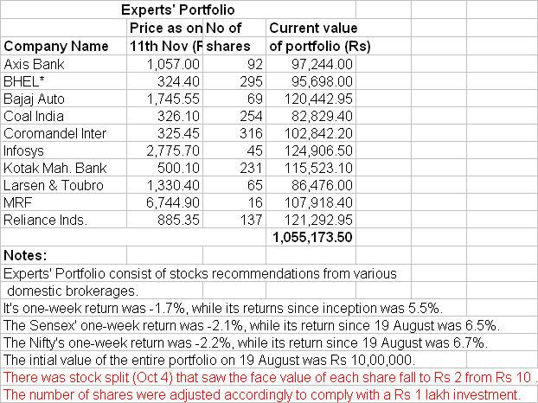Select the red stock split note line

[267, 376]
